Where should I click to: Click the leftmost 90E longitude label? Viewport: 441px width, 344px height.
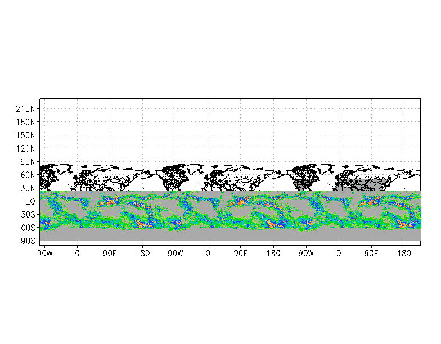(x=110, y=254)
